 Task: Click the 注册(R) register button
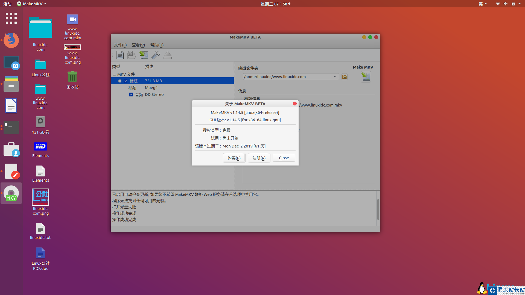click(259, 158)
